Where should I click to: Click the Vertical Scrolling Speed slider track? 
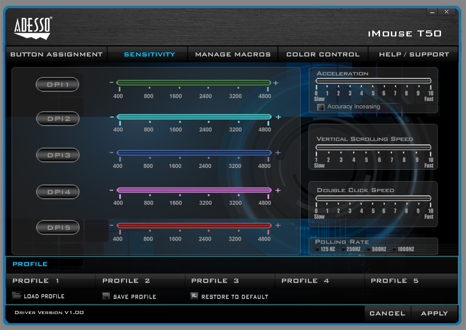point(373,147)
